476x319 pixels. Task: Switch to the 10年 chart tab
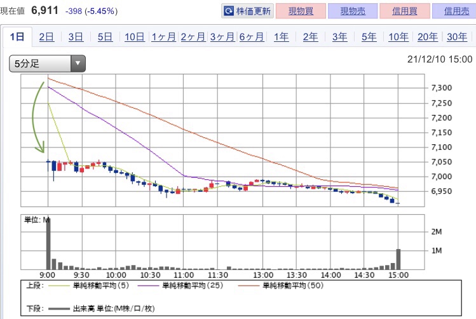(x=398, y=37)
